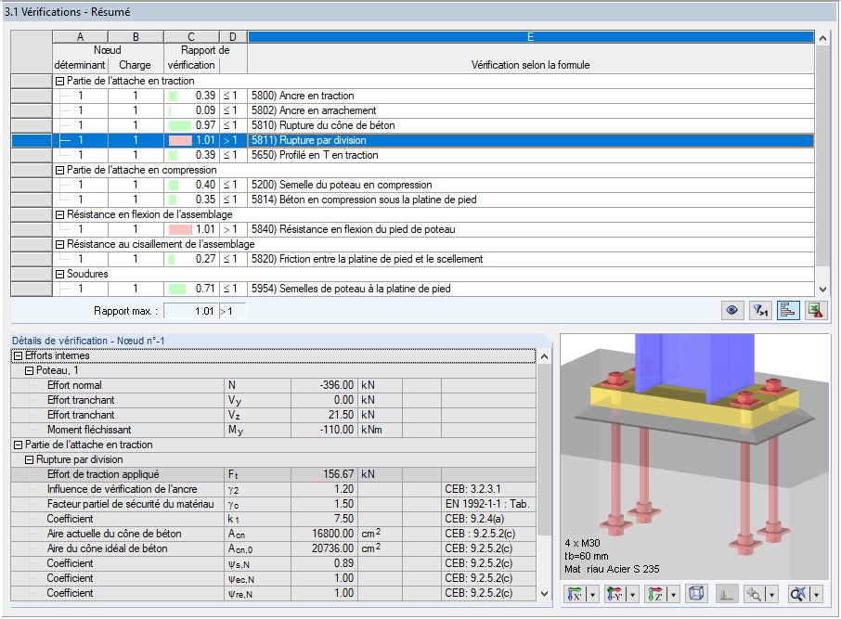Click column B header
The height and width of the screenshot is (619, 841).
click(136, 36)
